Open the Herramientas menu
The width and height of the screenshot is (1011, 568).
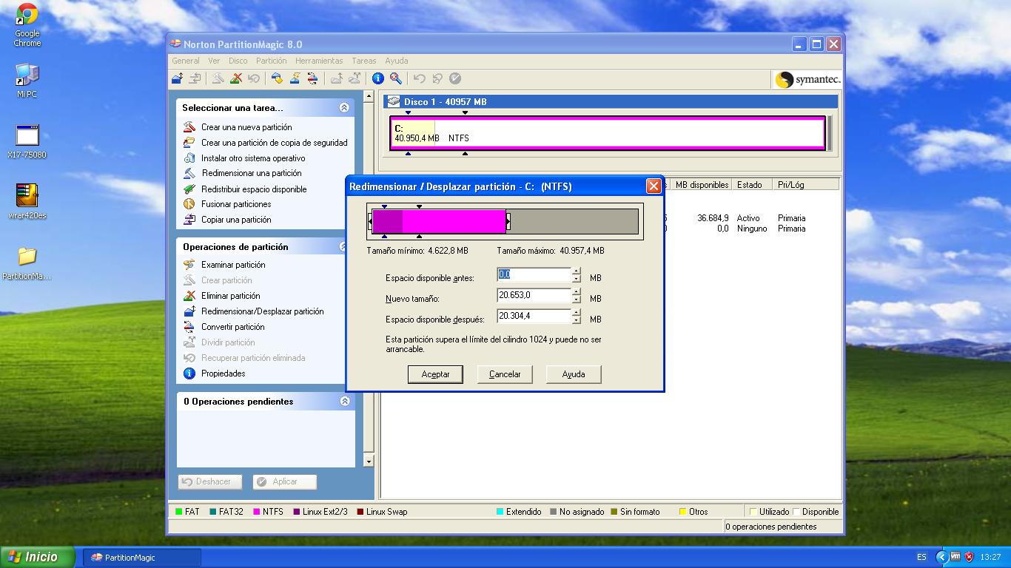[319, 60]
